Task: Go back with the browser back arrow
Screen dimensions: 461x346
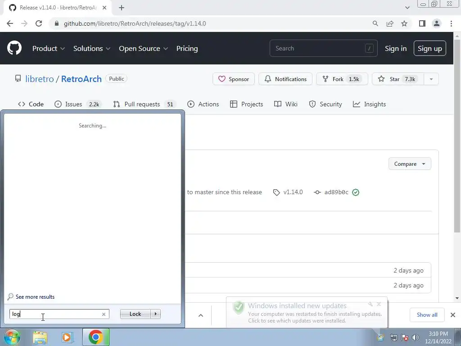Action: (10, 23)
